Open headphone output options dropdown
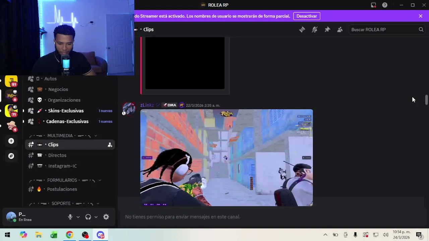The image size is (429, 241). (x=96, y=217)
